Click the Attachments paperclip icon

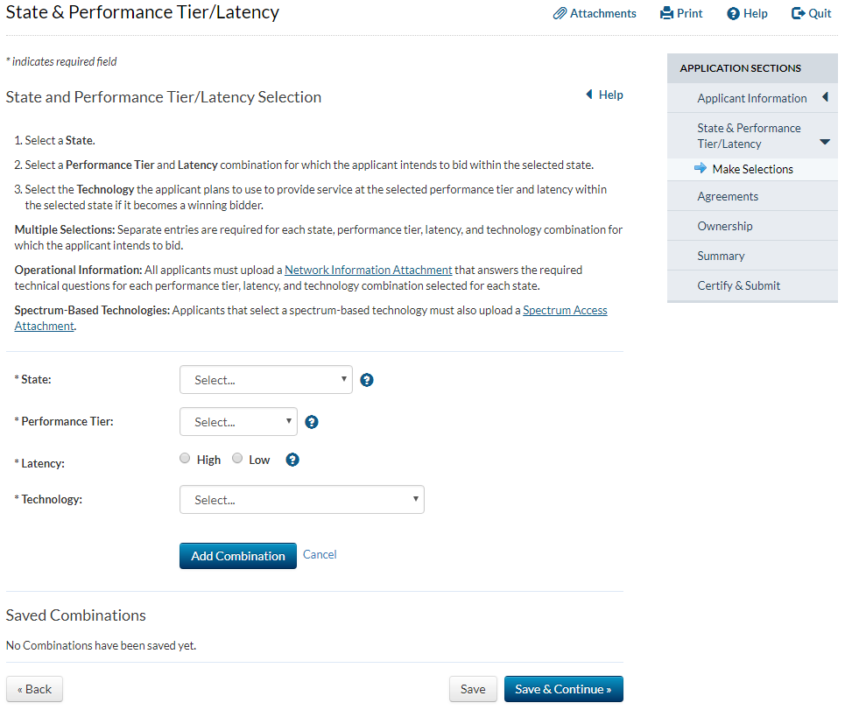(x=560, y=14)
